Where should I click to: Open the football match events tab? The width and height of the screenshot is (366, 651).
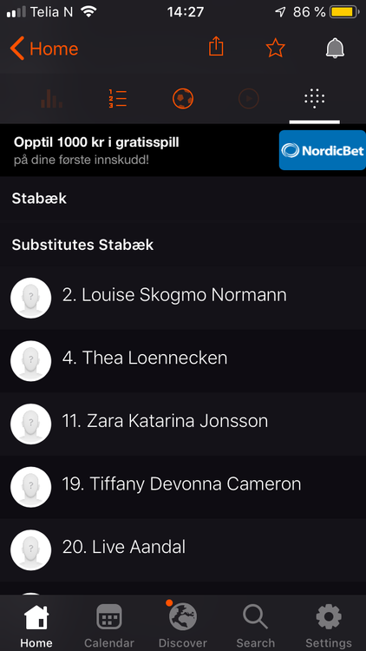[183, 99]
